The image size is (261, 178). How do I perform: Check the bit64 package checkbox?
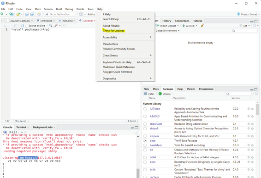pyautogui.click(x=145, y=157)
